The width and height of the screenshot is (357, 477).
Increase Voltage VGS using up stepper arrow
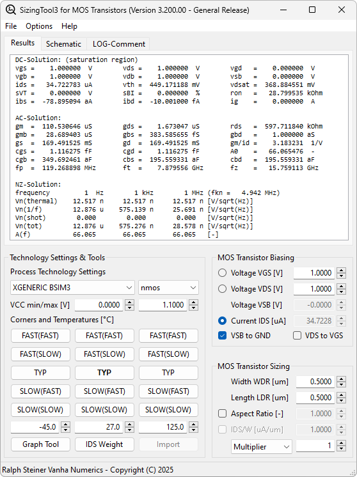coord(341,270)
